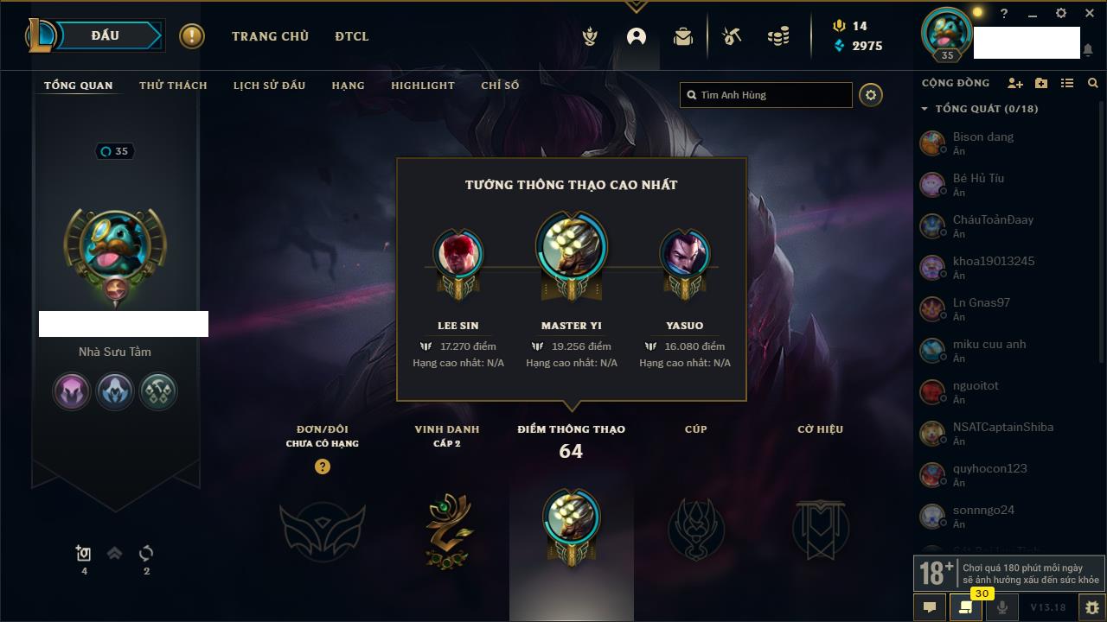This screenshot has height=622, width=1107.
Task: Collapse the TỔNG QUÁT friends group
Action: click(x=979, y=109)
